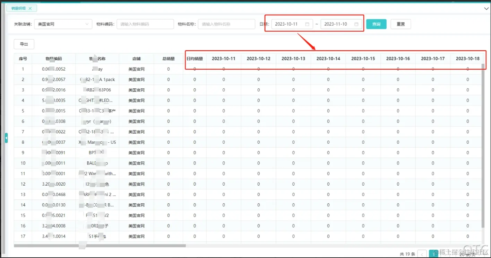Click the 店铺 cell 美国官网 in row 12
The image size is (491, 258).
[136, 184]
